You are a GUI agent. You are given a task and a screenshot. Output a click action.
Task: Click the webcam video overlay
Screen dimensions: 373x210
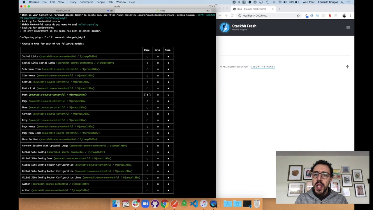point(322,177)
